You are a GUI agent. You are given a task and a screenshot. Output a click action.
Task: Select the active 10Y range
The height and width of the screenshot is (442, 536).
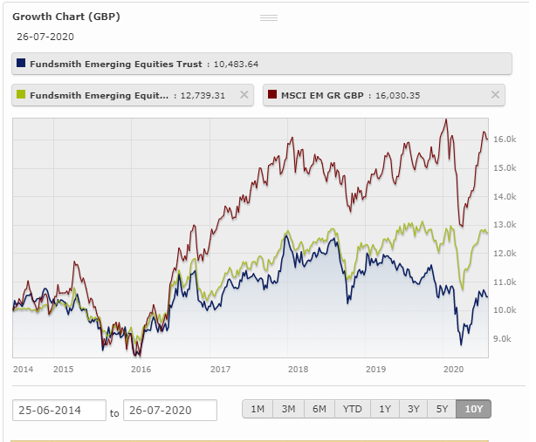pyautogui.click(x=473, y=409)
